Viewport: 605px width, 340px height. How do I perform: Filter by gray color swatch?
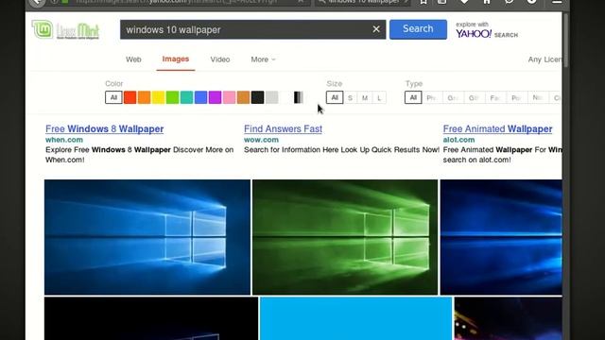tap(271, 97)
